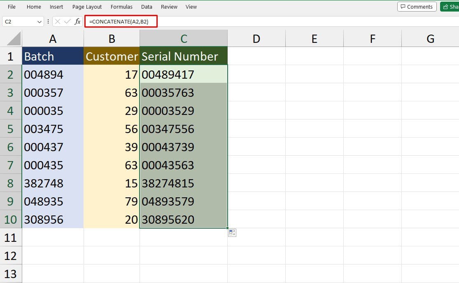Screen dimensions: 459x283
Task: Click inside the formula bar showing CONCATENATE
Action: [x=121, y=21]
